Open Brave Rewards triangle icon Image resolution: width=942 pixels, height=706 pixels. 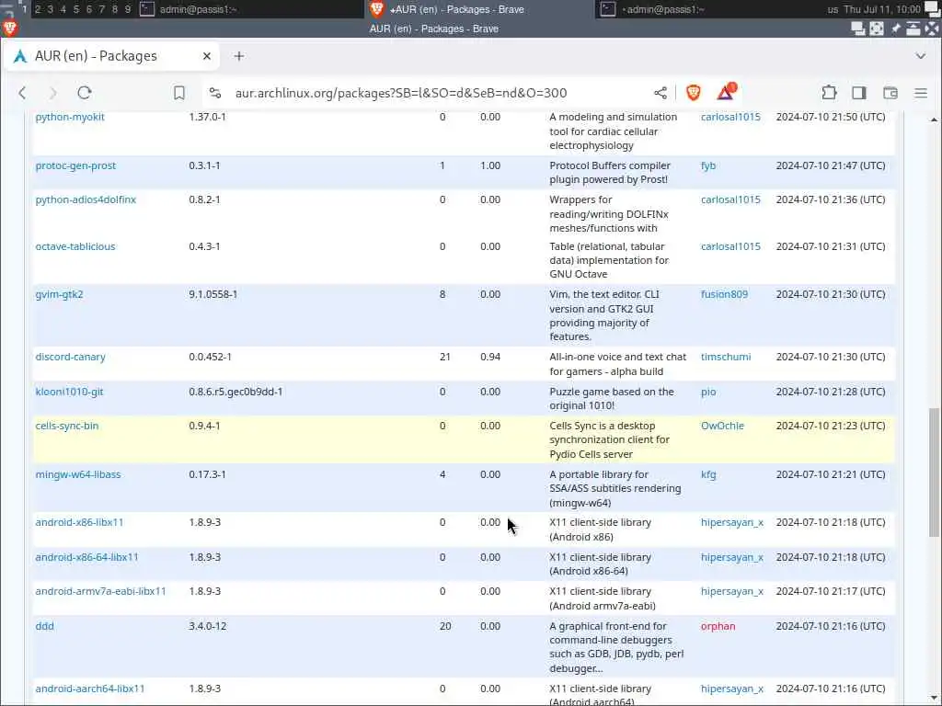(x=727, y=92)
